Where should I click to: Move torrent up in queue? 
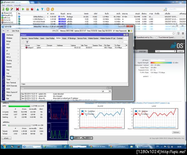(38, 9)
